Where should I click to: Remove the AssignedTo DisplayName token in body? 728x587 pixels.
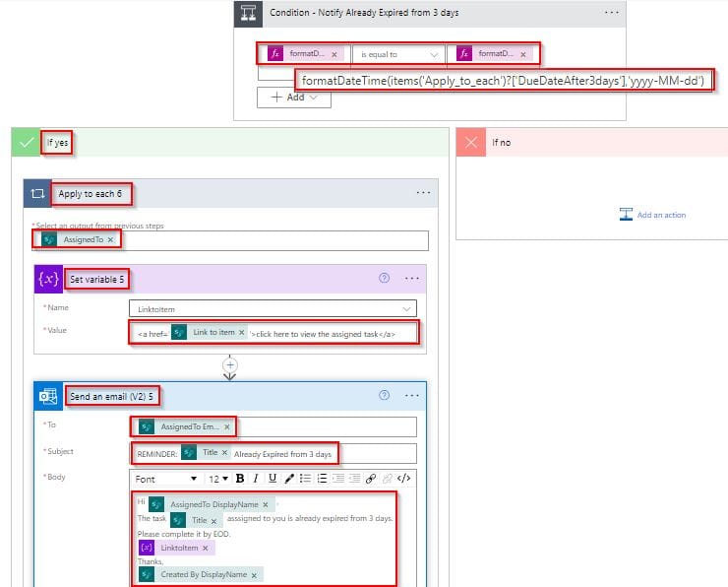[x=266, y=504]
